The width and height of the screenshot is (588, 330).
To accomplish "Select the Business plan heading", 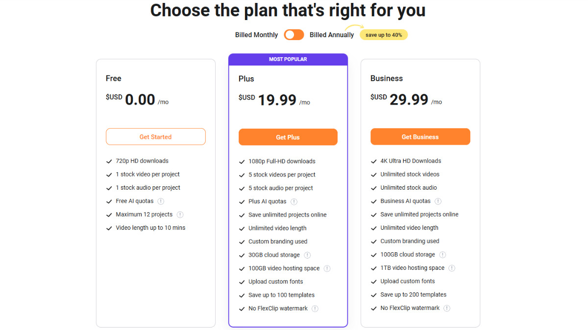I will point(387,78).
